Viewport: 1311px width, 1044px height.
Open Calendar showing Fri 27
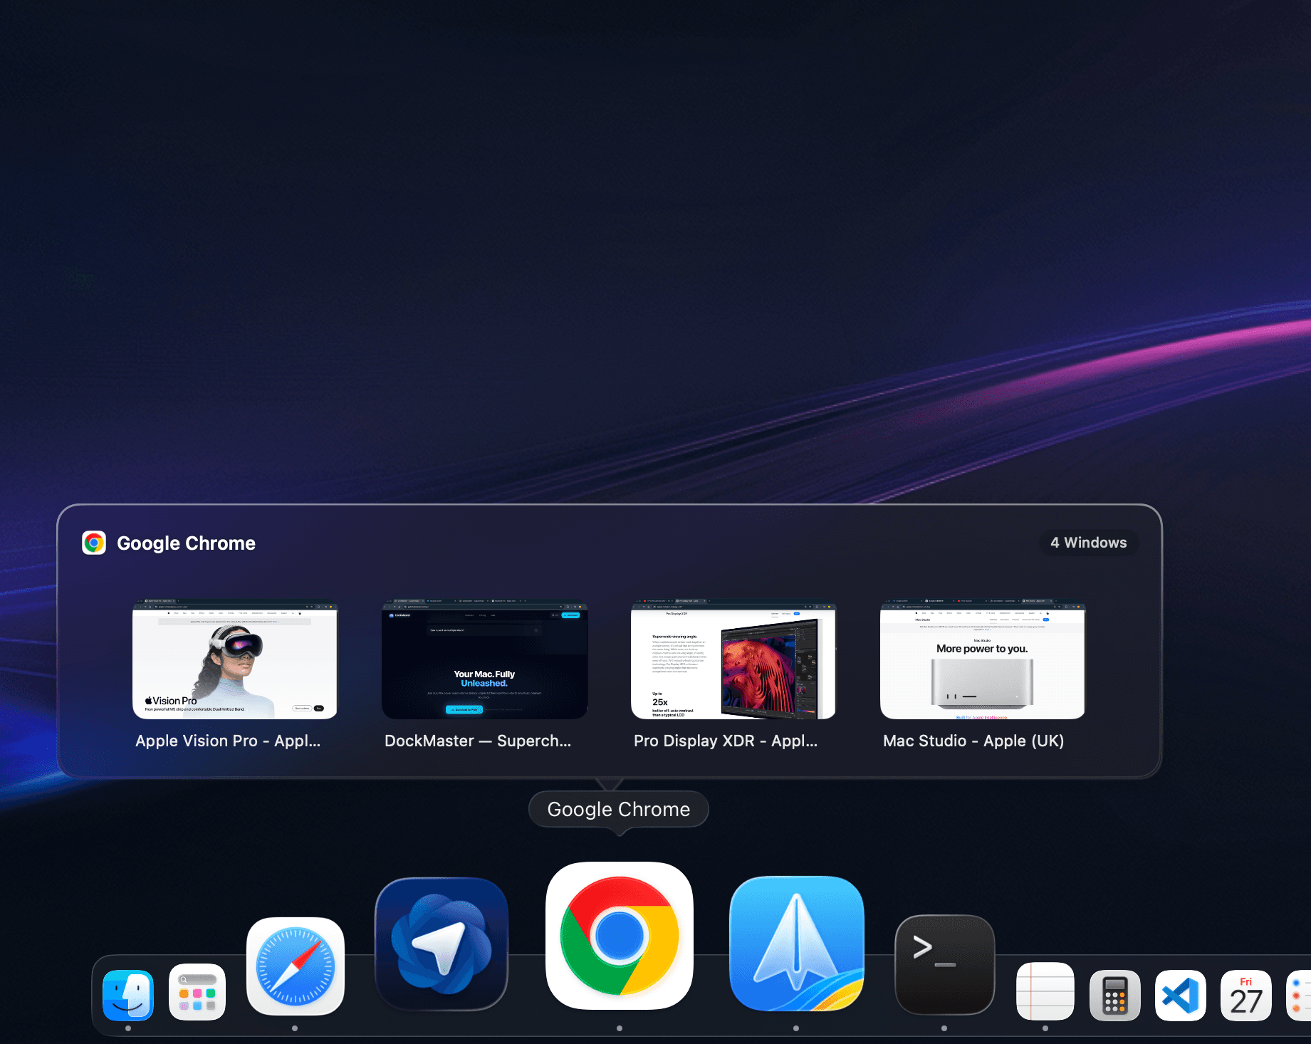[x=1245, y=995]
